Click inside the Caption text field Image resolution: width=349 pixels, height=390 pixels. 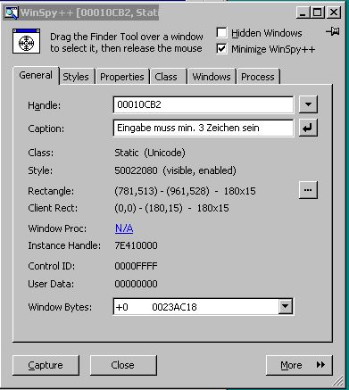pos(204,128)
